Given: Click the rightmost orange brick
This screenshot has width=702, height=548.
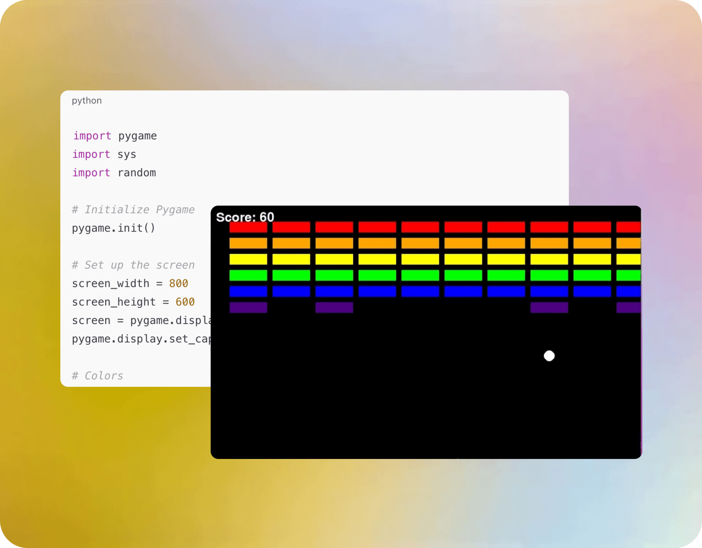Looking at the screenshot, I should coord(629,243).
